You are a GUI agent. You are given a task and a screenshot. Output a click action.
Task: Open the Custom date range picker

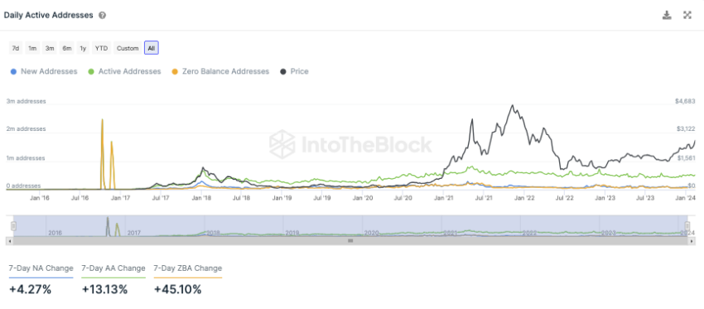[x=128, y=48]
